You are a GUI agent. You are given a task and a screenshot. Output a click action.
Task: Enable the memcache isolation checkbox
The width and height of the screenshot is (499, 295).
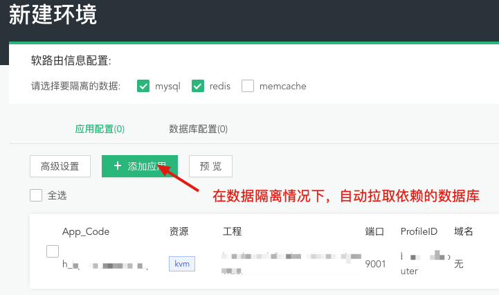pos(248,86)
